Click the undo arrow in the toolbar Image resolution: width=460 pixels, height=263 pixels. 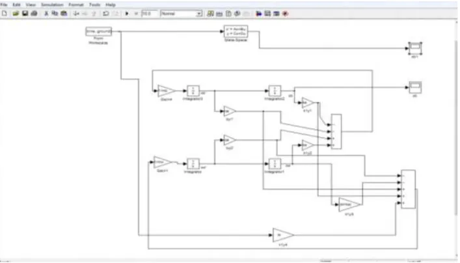pos(106,14)
